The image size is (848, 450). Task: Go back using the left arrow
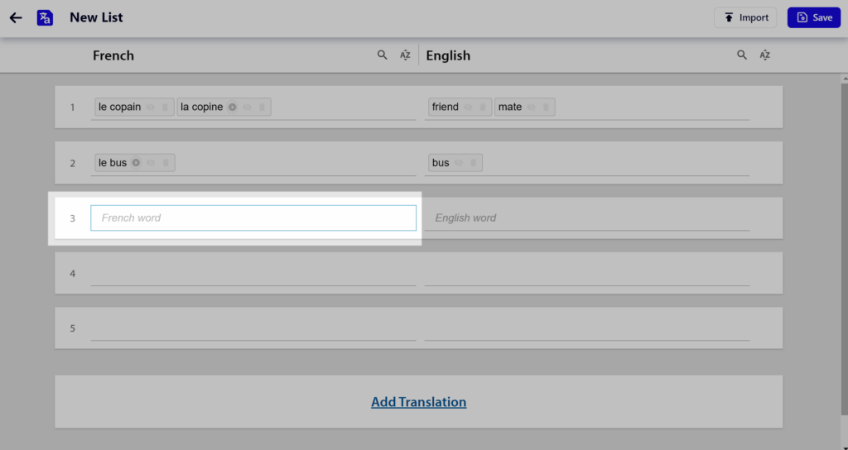(x=16, y=18)
